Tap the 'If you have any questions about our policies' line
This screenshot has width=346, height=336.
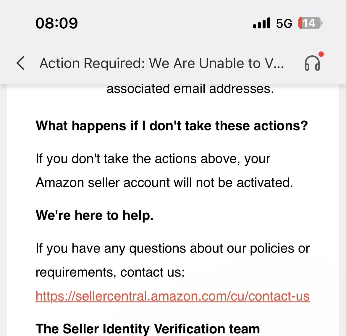(173, 248)
